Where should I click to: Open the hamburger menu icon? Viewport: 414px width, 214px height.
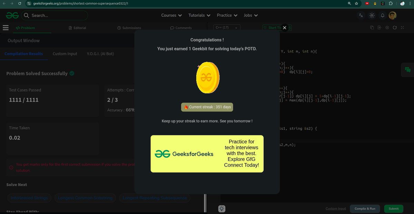[x=6, y=28]
